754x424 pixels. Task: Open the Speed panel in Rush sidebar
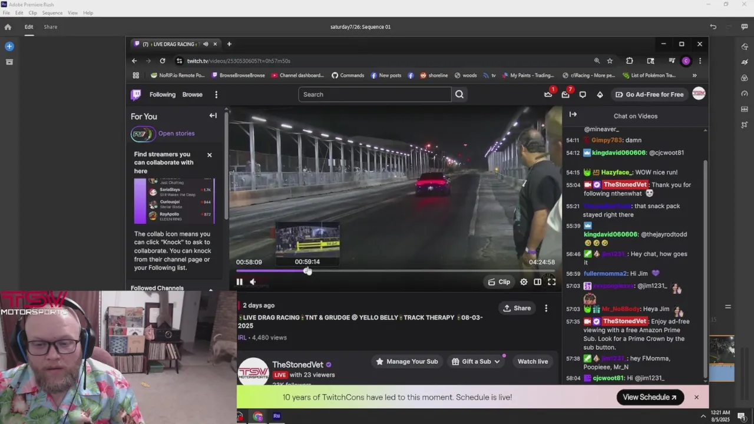pos(745,94)
